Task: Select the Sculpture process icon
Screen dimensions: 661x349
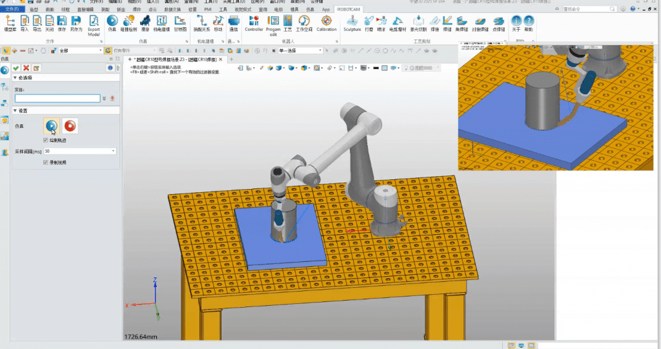Action: pyautogui.click(x=352, y=23)
